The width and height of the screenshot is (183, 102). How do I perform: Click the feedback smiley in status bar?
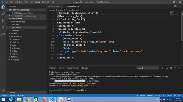tap(175, 95)
